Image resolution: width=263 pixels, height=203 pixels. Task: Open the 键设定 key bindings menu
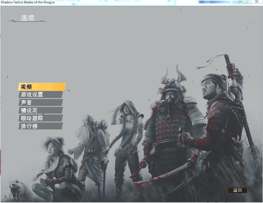(x=41, y=110)
